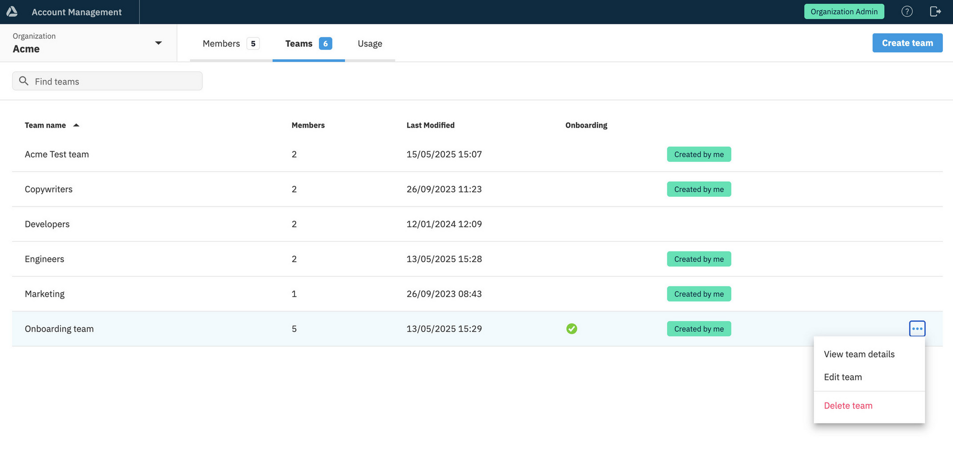Click the Account Management title
The image size is (953, 455).
(77, 12)
